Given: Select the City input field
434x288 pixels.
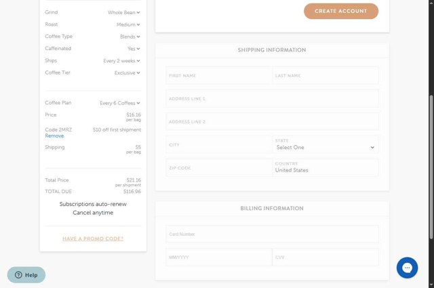Looking at the screenshot, I should coord(219,145).
